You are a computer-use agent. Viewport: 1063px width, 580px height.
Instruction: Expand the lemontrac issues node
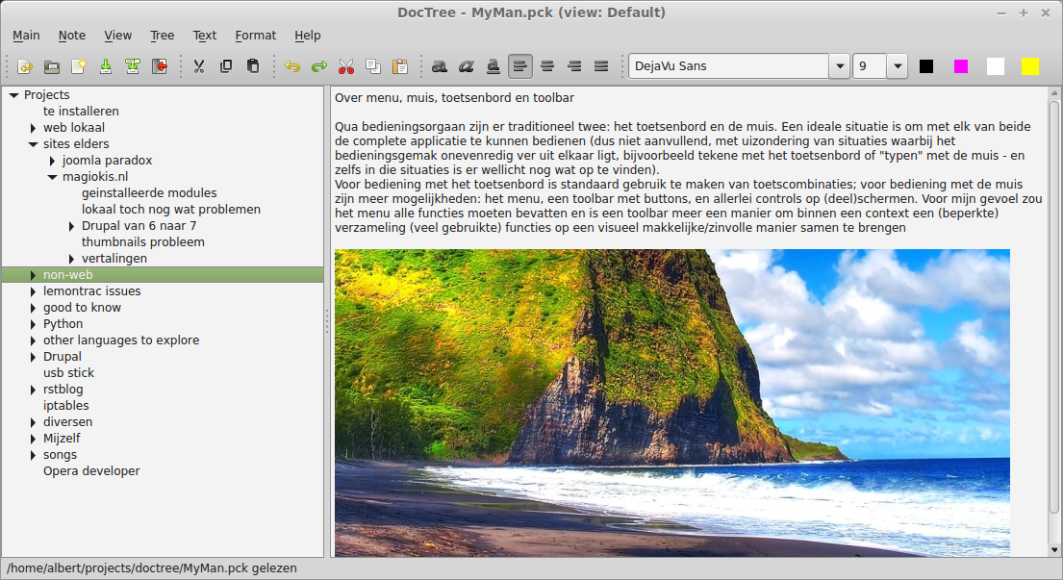[x=33, y=291]
